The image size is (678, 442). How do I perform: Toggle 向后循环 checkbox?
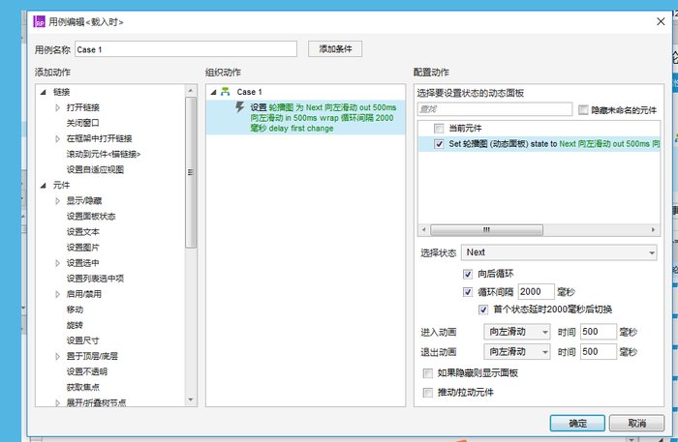[468, 274]
